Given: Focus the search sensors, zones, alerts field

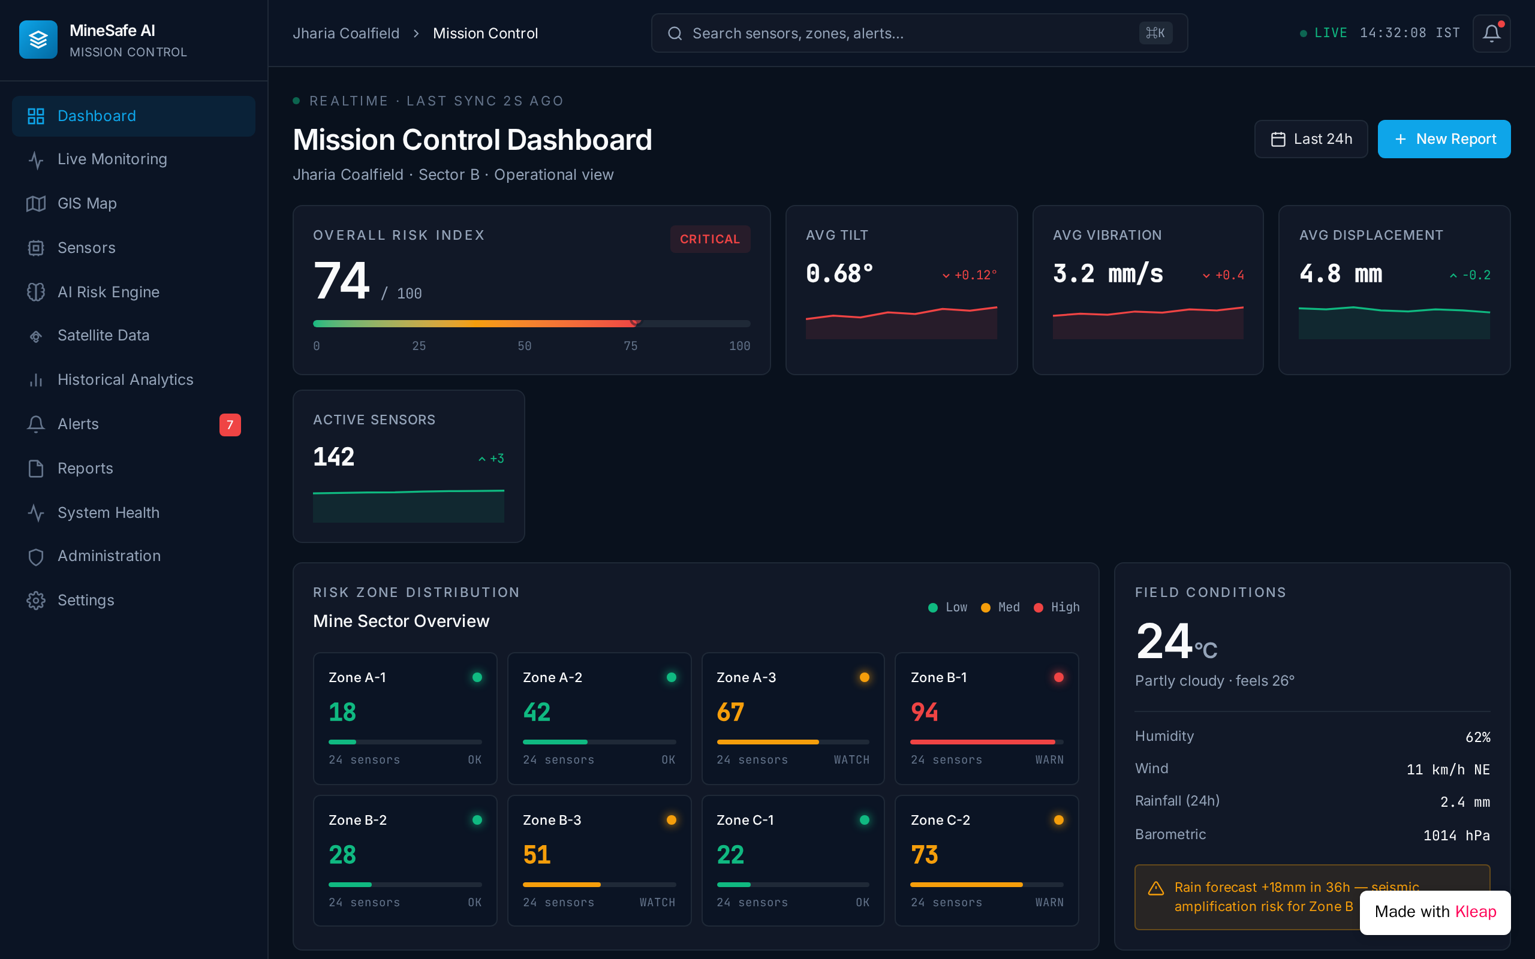Looking at the screenshot, I should (919, 33).
